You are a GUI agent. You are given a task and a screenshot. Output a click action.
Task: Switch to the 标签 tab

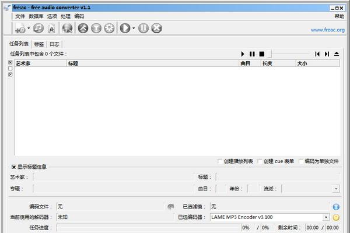pyautogui.click(x=39, y=44)
